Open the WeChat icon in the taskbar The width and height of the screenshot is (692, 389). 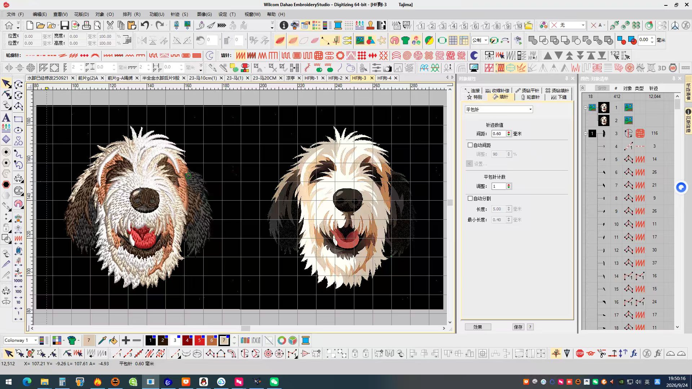tap(274, 382)
